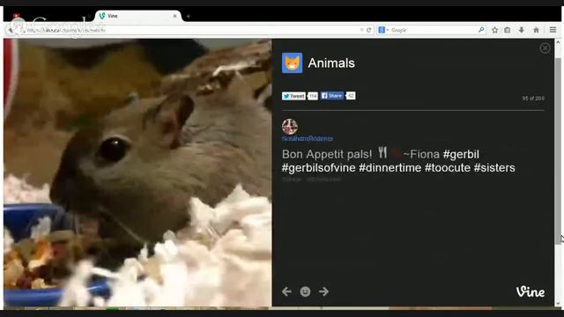Viewport: 564px width, 317px height.
Task: Click the Bon Appetit pals caption text
Action: (x=327, y=154)
